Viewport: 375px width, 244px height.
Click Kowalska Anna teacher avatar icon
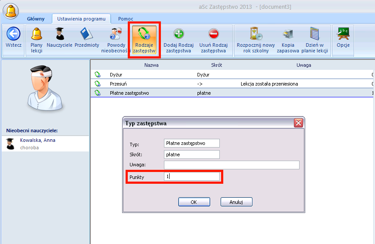[10, 144]
